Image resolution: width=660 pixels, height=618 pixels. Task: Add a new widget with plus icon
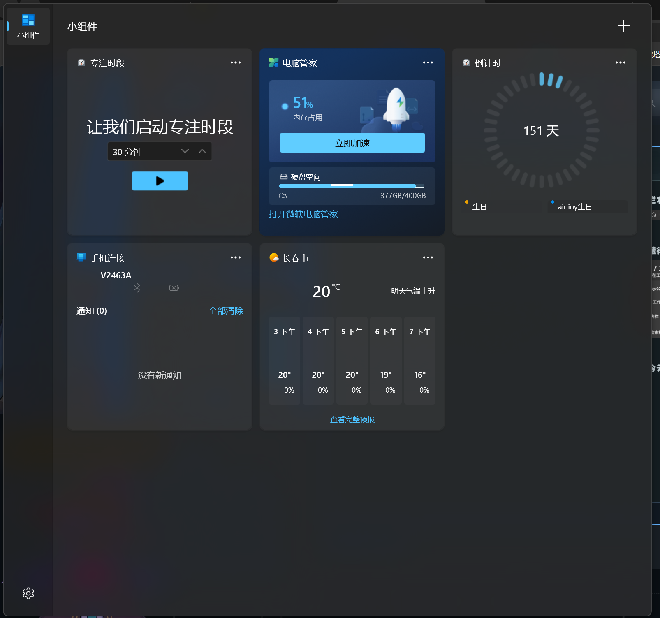[x=623, y=26]
